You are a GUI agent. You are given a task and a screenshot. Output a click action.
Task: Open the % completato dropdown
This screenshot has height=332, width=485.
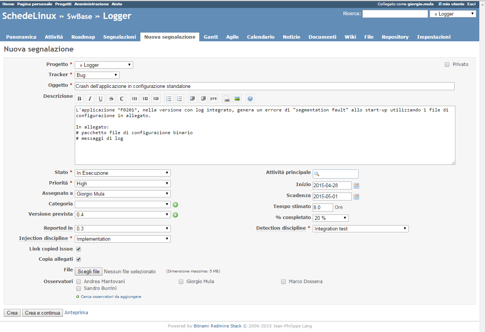pyautogui.click(x=331, y=218)
